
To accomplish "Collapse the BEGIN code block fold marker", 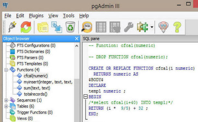I will pyautogui.click(x=86, y=97).
